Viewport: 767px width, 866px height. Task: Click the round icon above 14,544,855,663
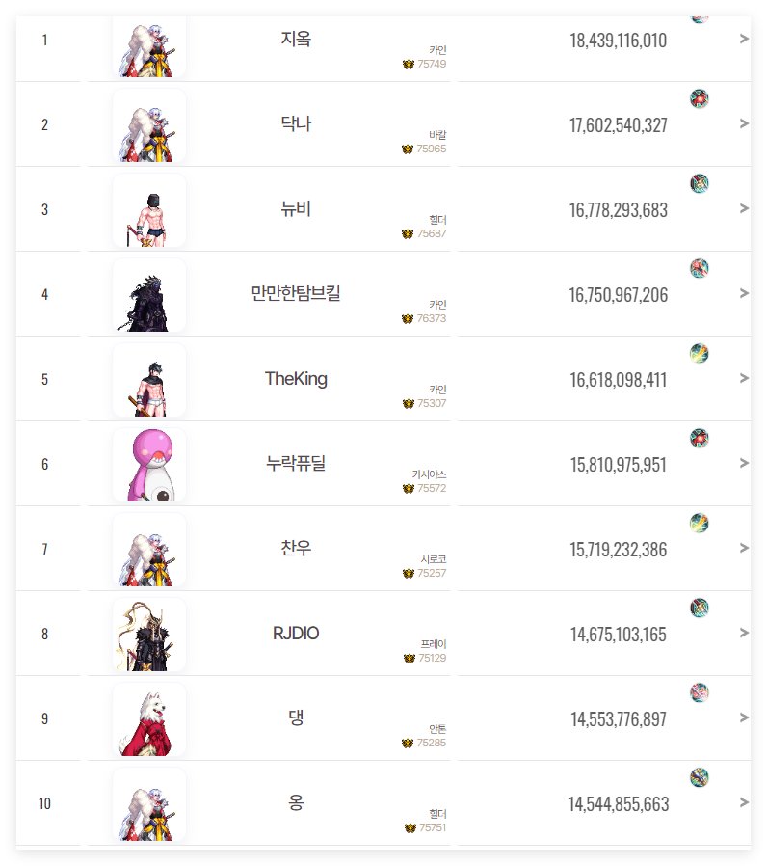tap(700, 777)
